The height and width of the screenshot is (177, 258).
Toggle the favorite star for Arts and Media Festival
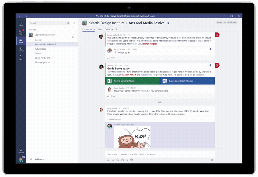click(168, 23)
